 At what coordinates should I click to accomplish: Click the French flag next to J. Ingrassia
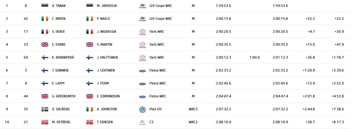click(90, 32)
